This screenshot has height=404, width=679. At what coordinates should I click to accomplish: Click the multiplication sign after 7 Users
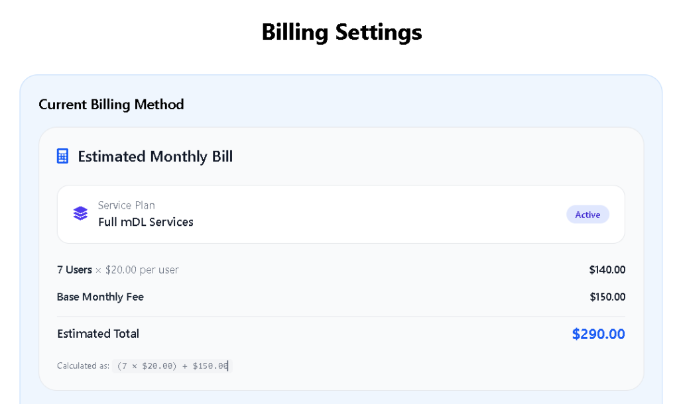tap(98, 270)
